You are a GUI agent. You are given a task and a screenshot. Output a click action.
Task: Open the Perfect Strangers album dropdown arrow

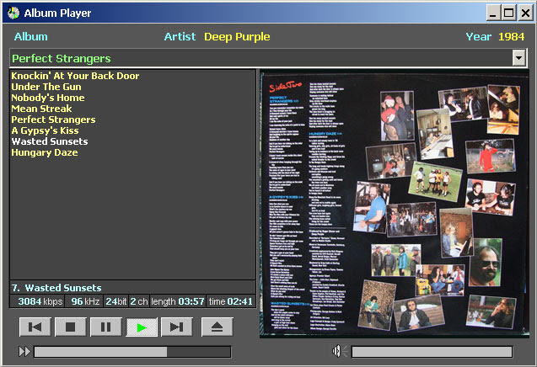click(x=518, y=58)
